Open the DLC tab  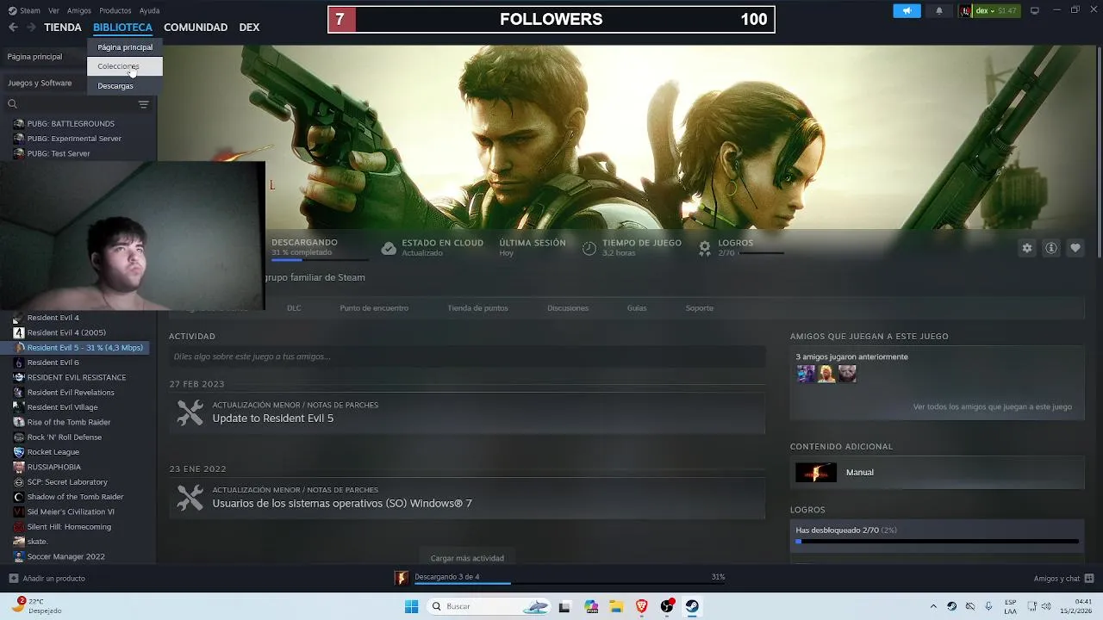coord(294,307)
